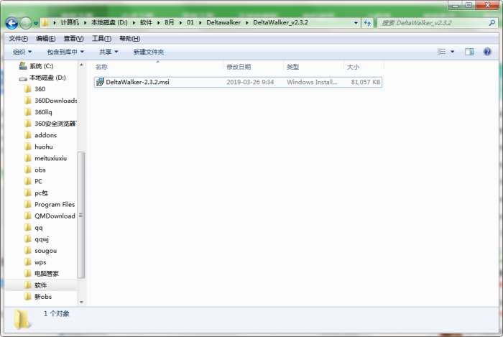Open the 共享 dropdown
503x337 pixels.
[109, 52]
